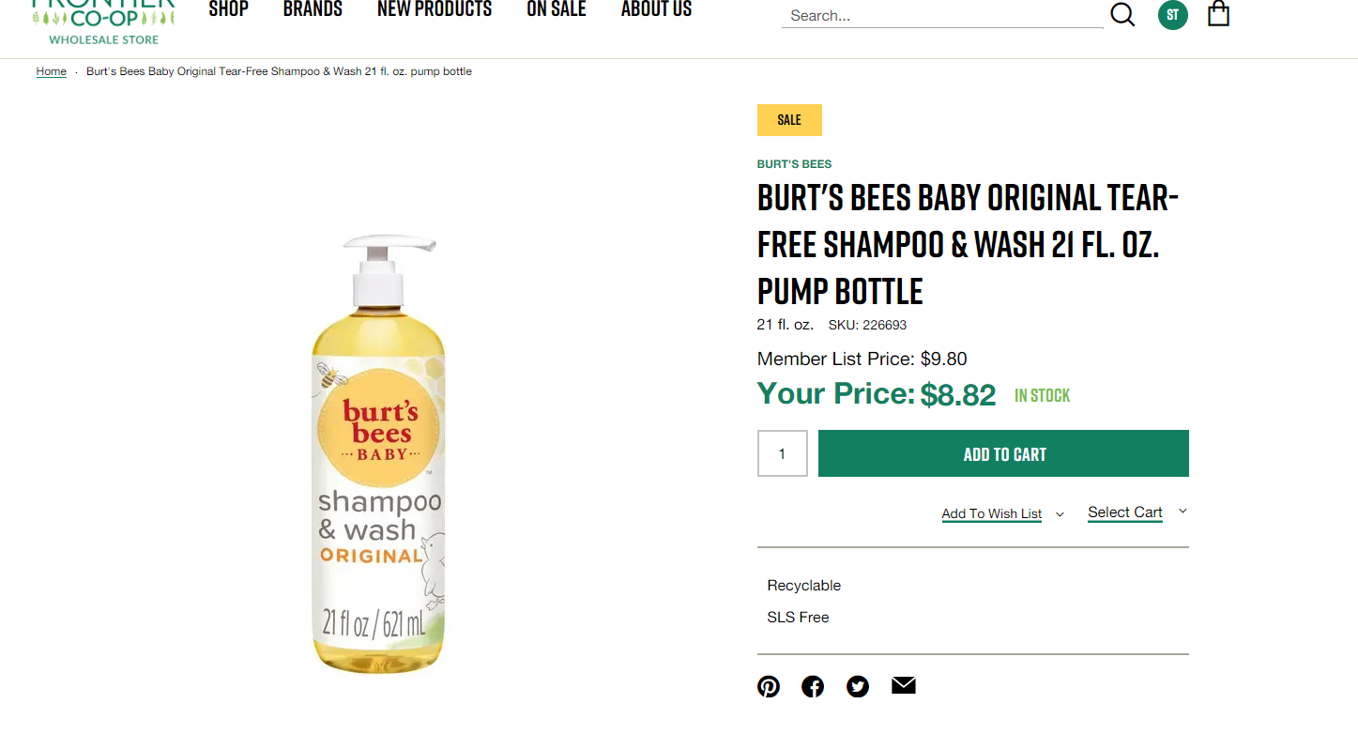
Task: Share product via email icon
Action: pos(903,685)
